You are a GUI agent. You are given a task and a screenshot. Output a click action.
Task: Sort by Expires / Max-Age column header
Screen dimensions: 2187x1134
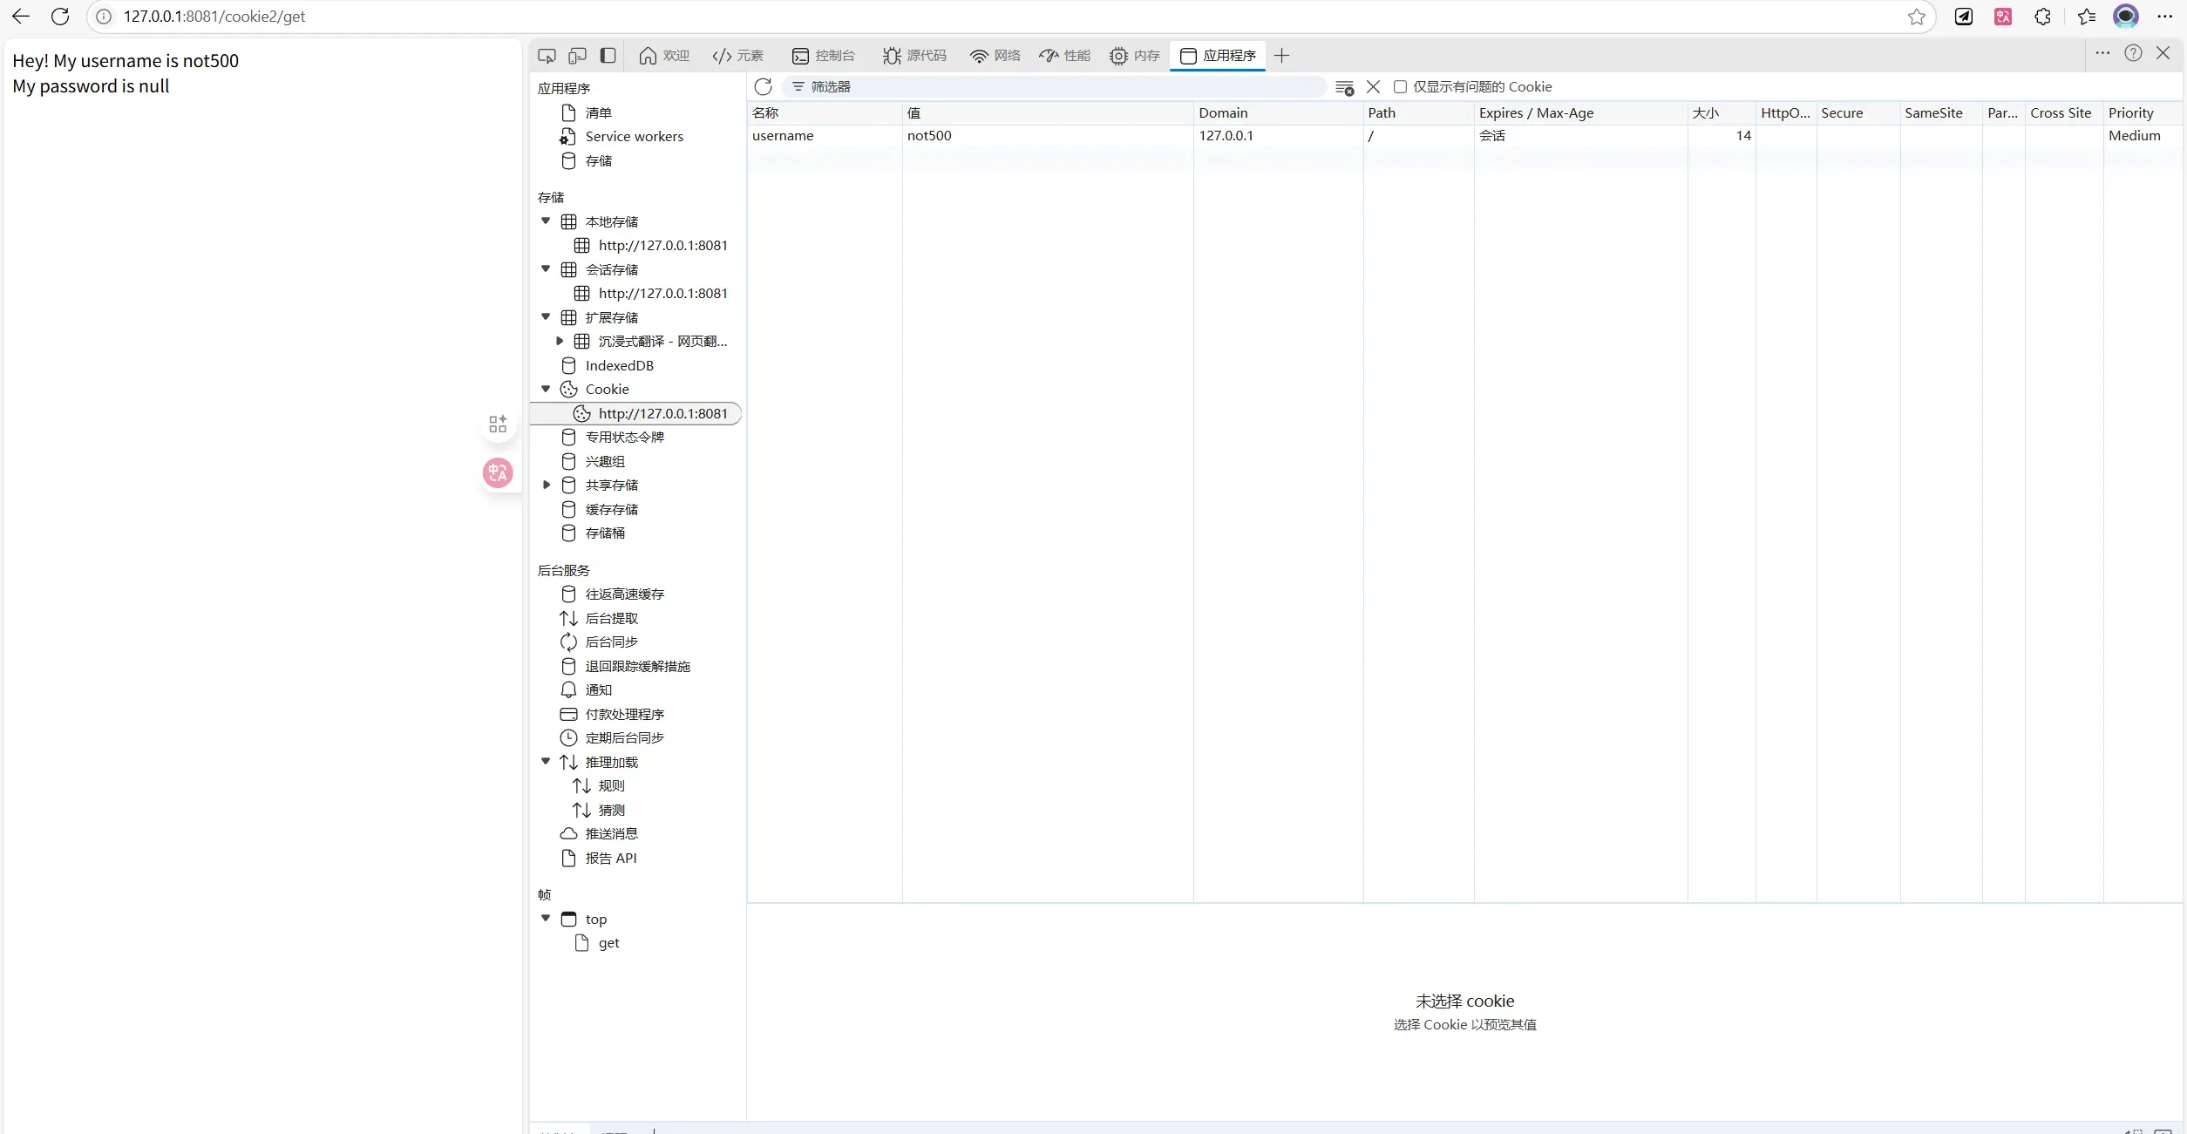1580,113
